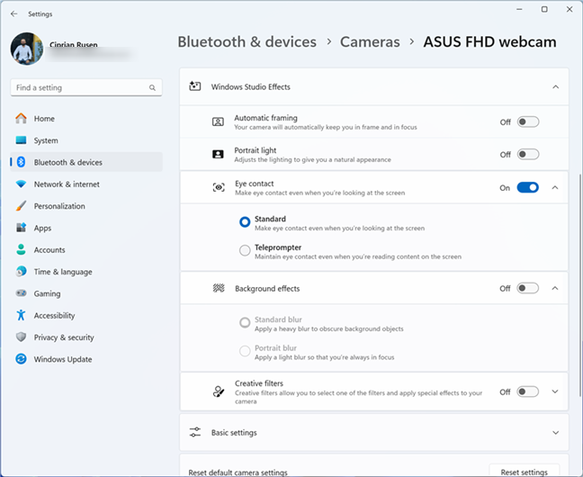The image size is (583, 477).
Task: Maximize the Settings window
Action: tap(544, 9)
